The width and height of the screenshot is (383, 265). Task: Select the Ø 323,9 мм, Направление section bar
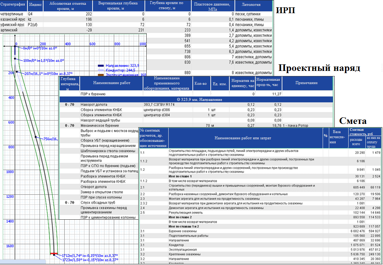196,99
